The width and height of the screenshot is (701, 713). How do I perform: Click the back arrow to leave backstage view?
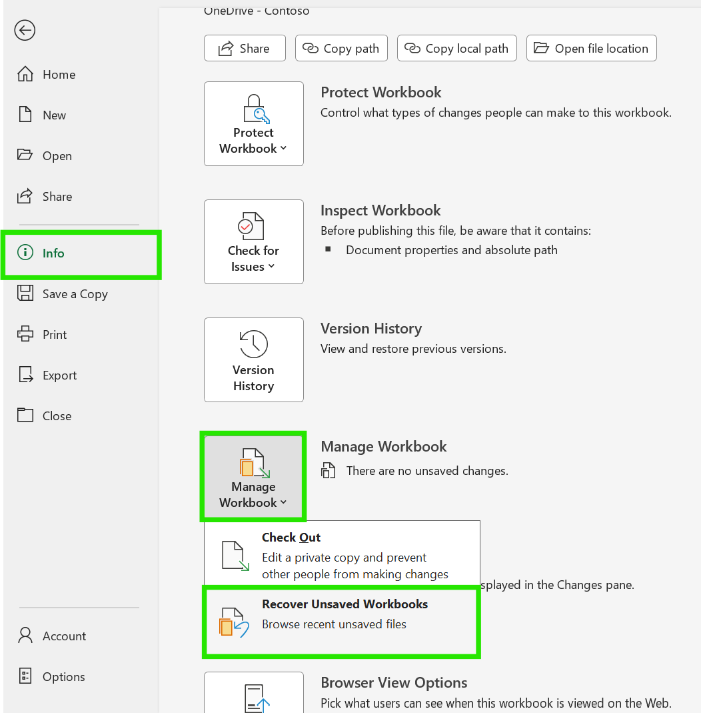(x=25, y=31)
